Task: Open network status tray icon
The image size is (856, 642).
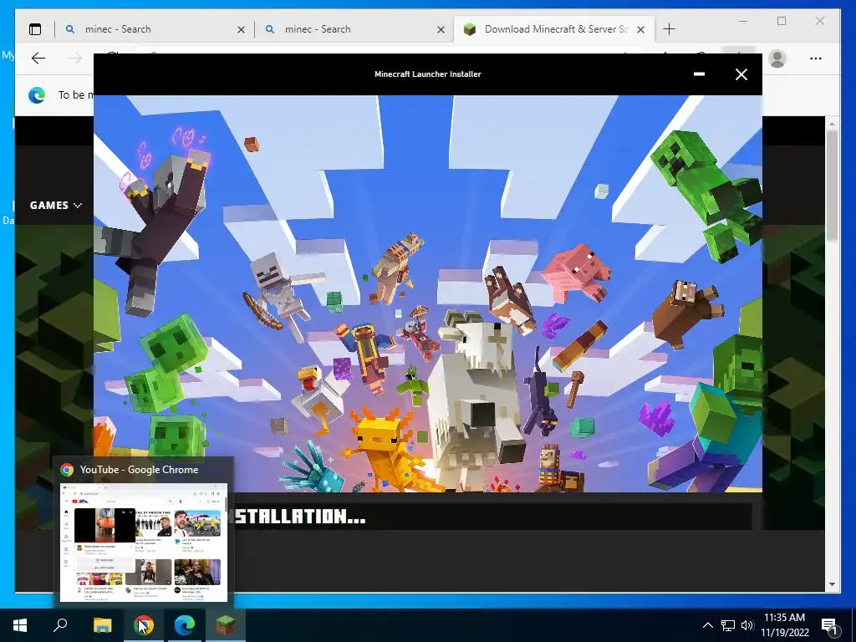Action: pos(728,625)
